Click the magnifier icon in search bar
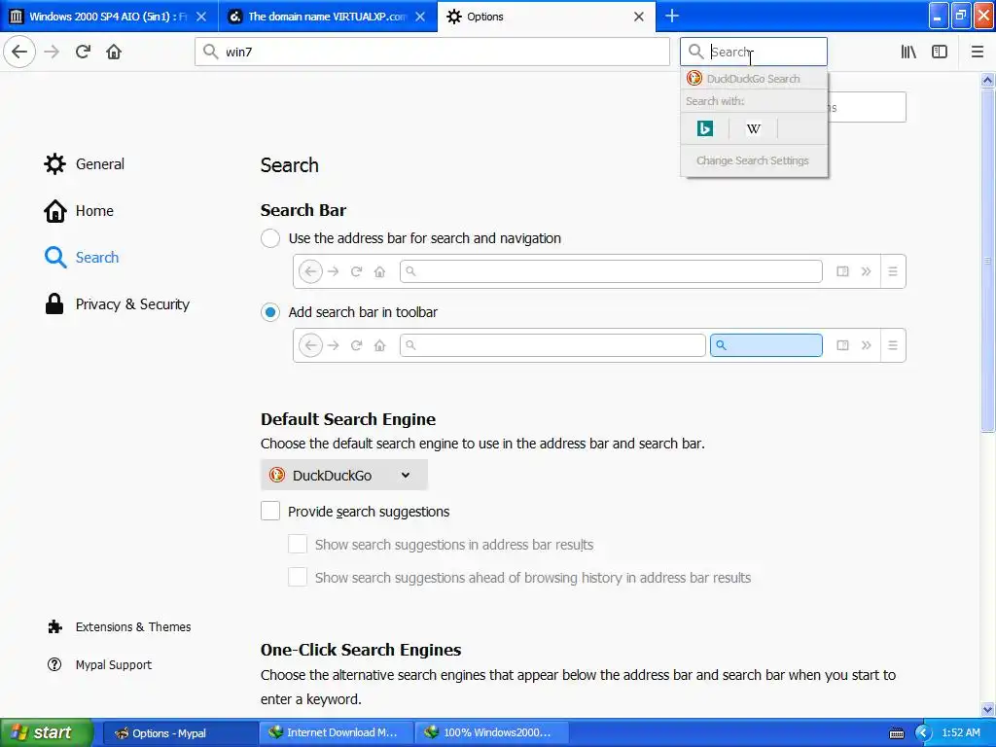This screenshot has height=747, width=996. pyautogui.click(x=696, y=52)
